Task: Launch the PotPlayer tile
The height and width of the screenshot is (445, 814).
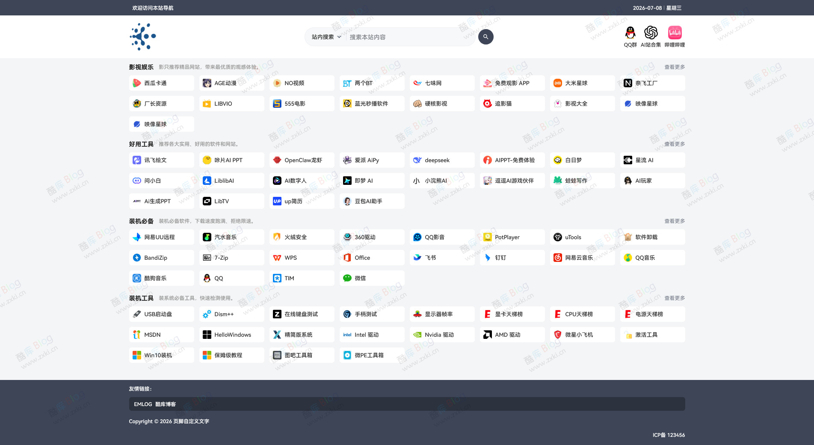Action: 512,237
